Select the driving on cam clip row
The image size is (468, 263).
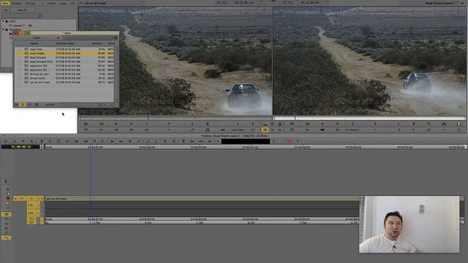(64, 74)
